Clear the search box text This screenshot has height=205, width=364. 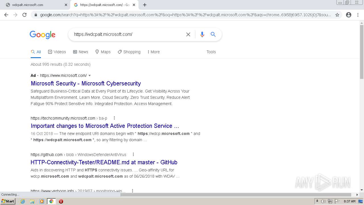[188, 34]
